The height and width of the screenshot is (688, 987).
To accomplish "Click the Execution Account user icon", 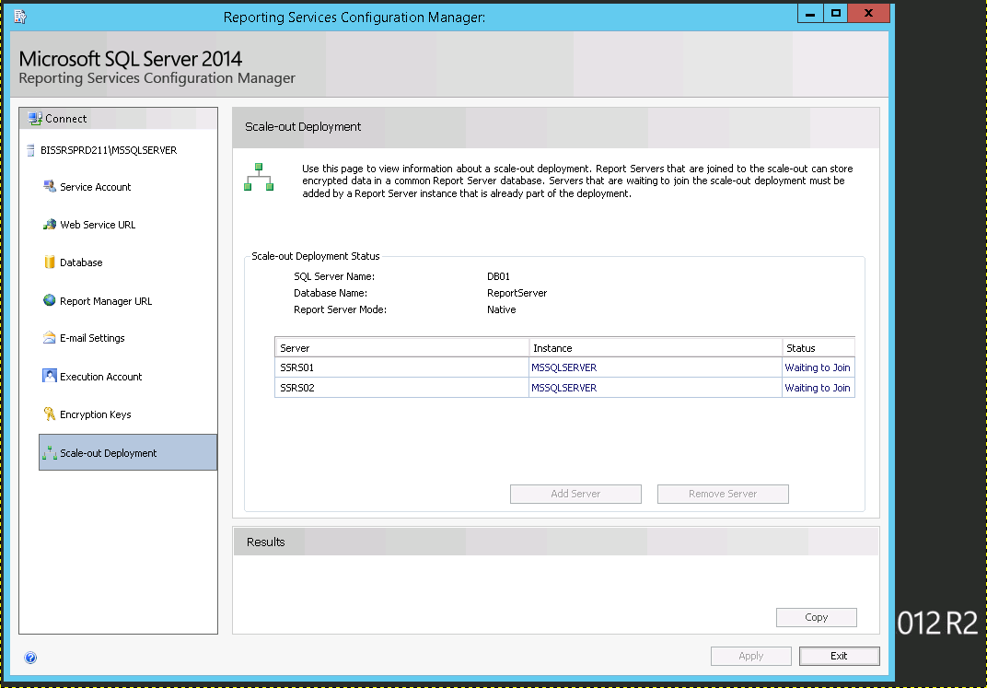I will tap(50, 376).
